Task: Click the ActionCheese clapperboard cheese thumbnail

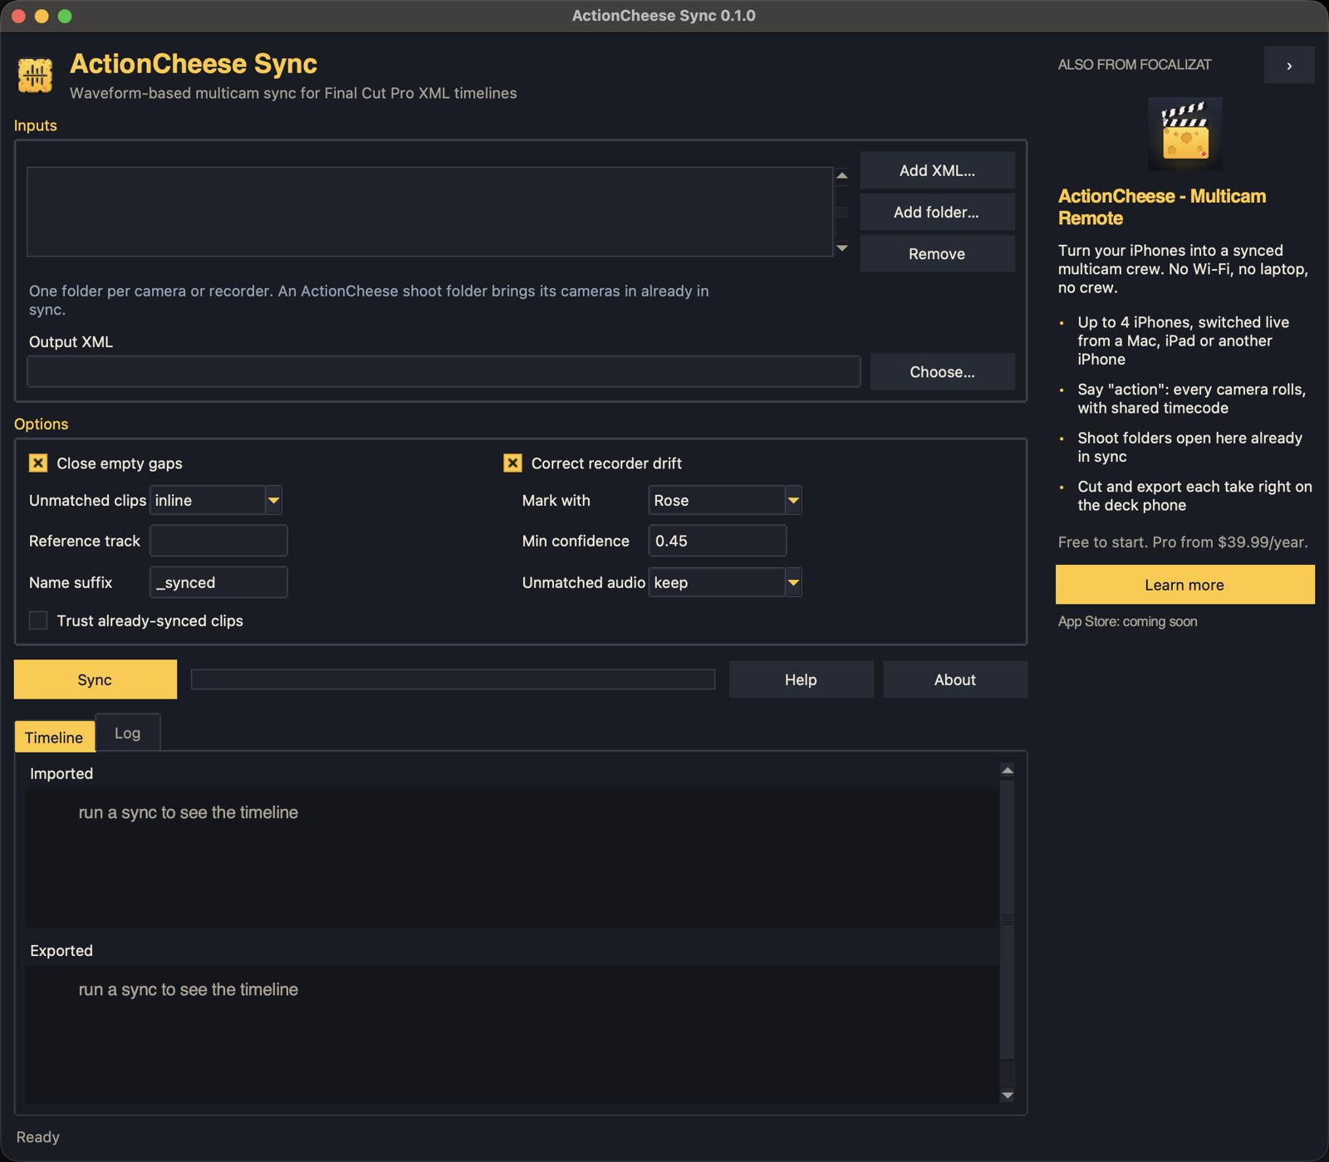Action: point(1184,134)
